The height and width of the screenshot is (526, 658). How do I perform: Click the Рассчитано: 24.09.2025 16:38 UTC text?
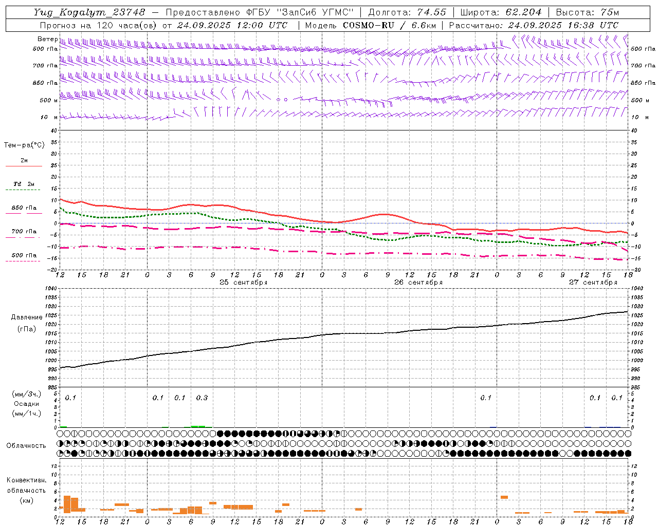pos(534,25)
